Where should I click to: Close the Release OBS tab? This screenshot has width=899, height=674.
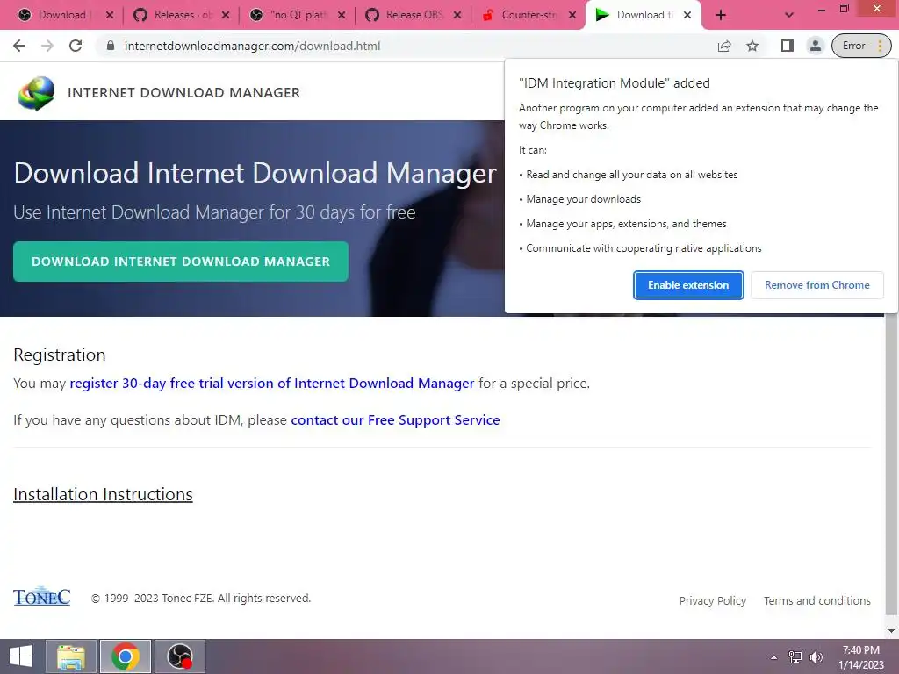click(457, 16)
